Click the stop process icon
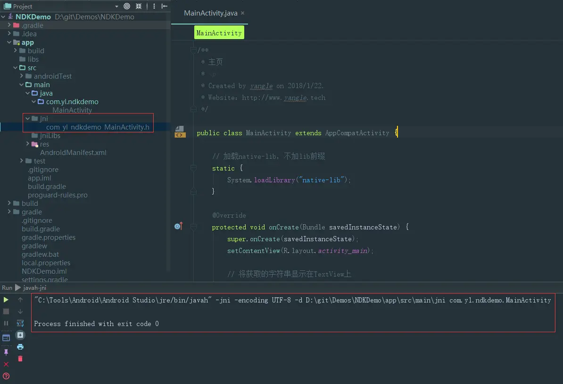The image size is (563, 384). 6,311
